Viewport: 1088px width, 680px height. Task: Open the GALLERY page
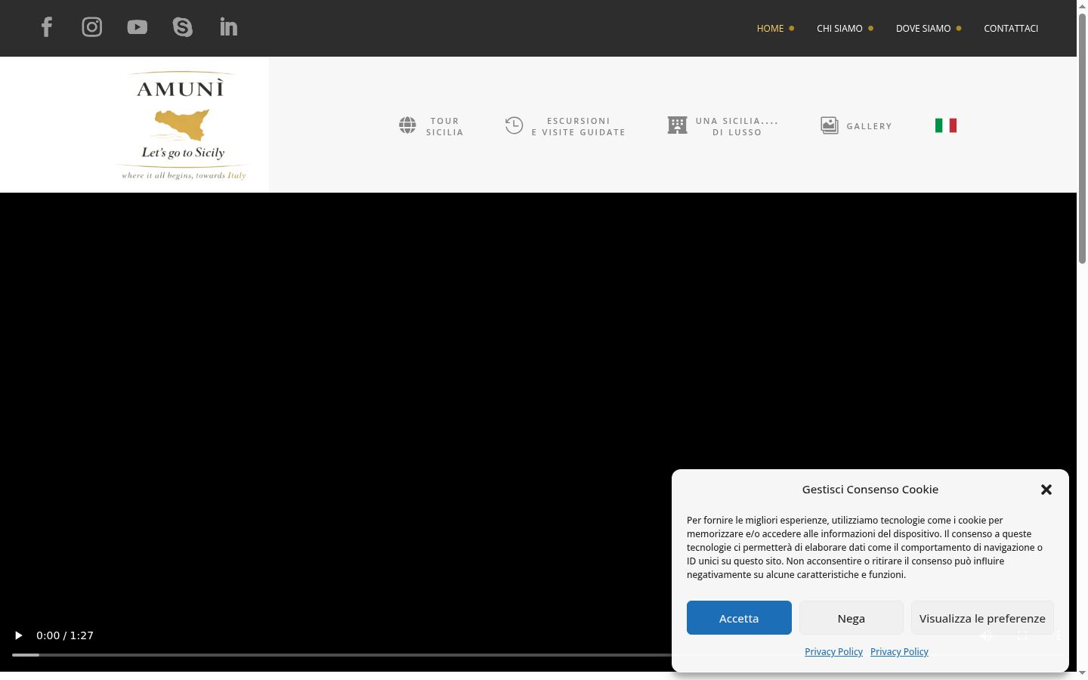coord(869,126)
